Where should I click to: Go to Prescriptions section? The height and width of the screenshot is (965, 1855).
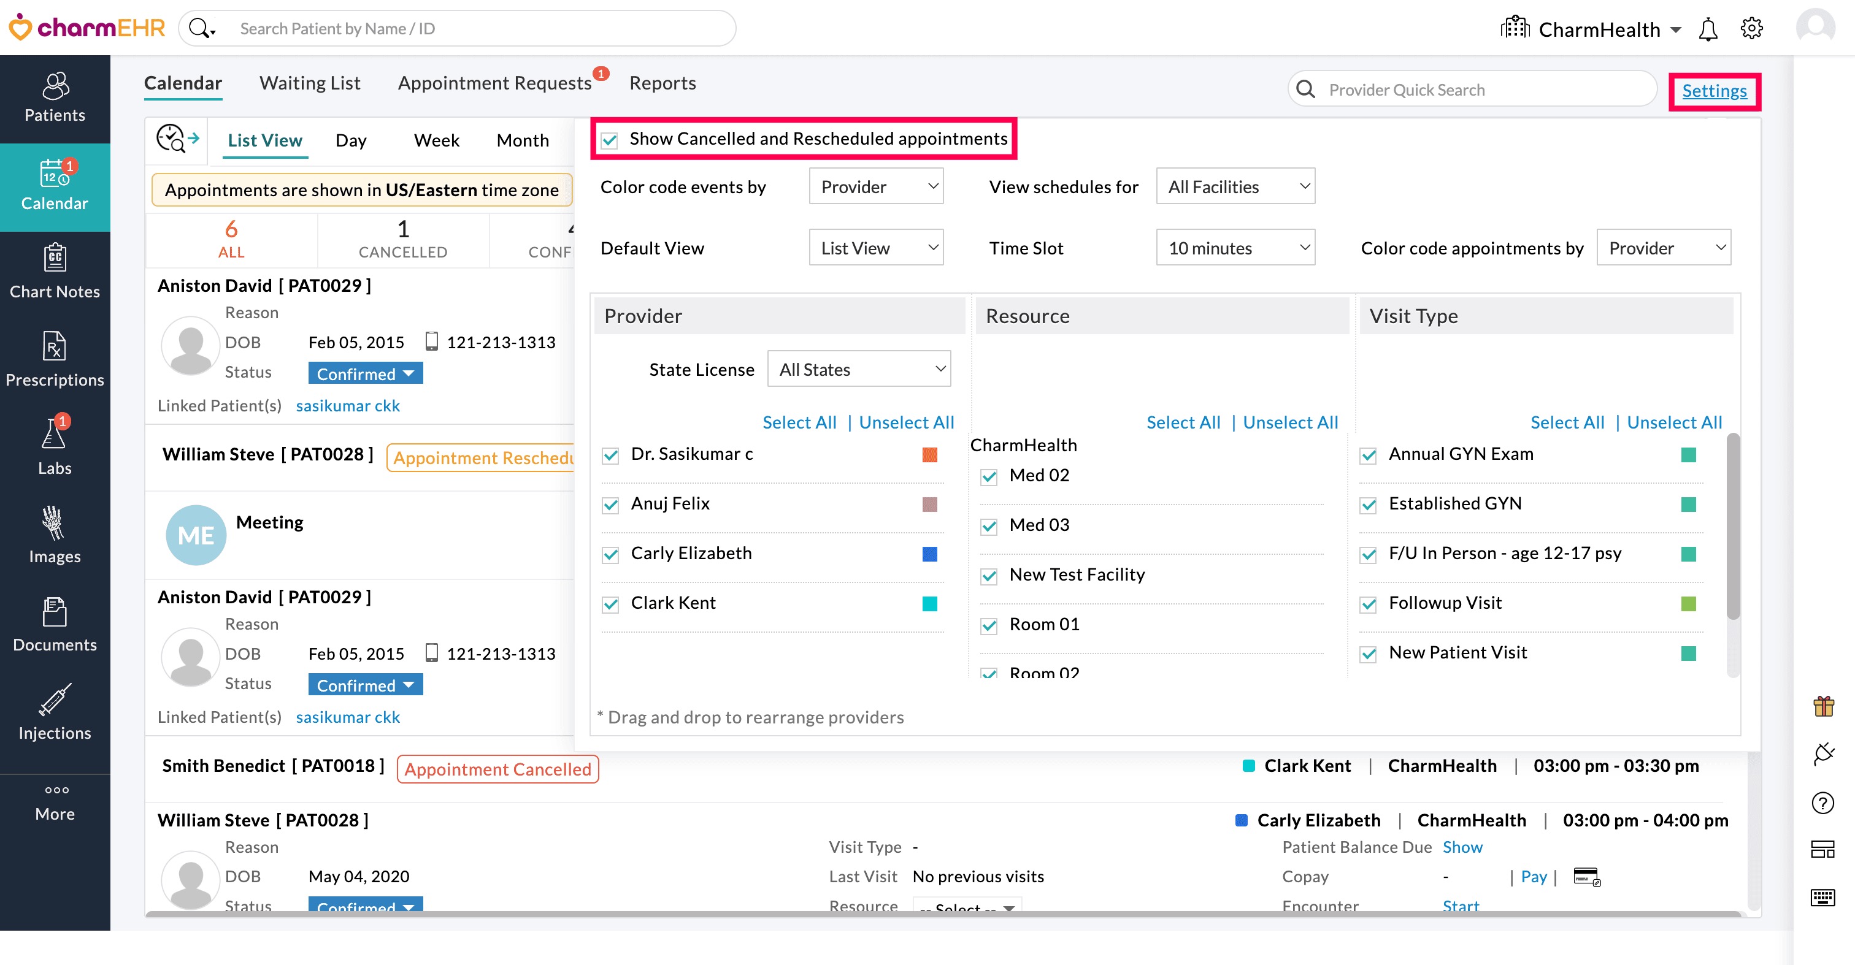(x=55, y=360)
